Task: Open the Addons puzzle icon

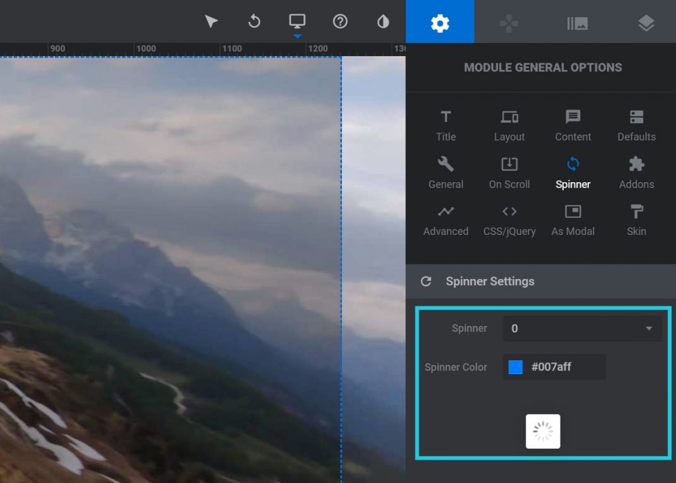Action: coord(636,172)
